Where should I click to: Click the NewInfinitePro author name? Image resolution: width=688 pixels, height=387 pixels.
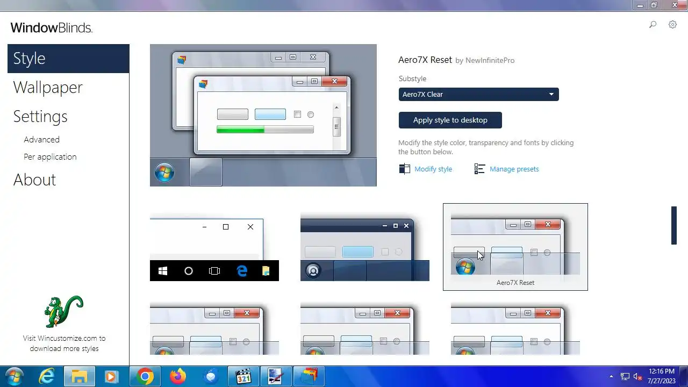[490, 60]
